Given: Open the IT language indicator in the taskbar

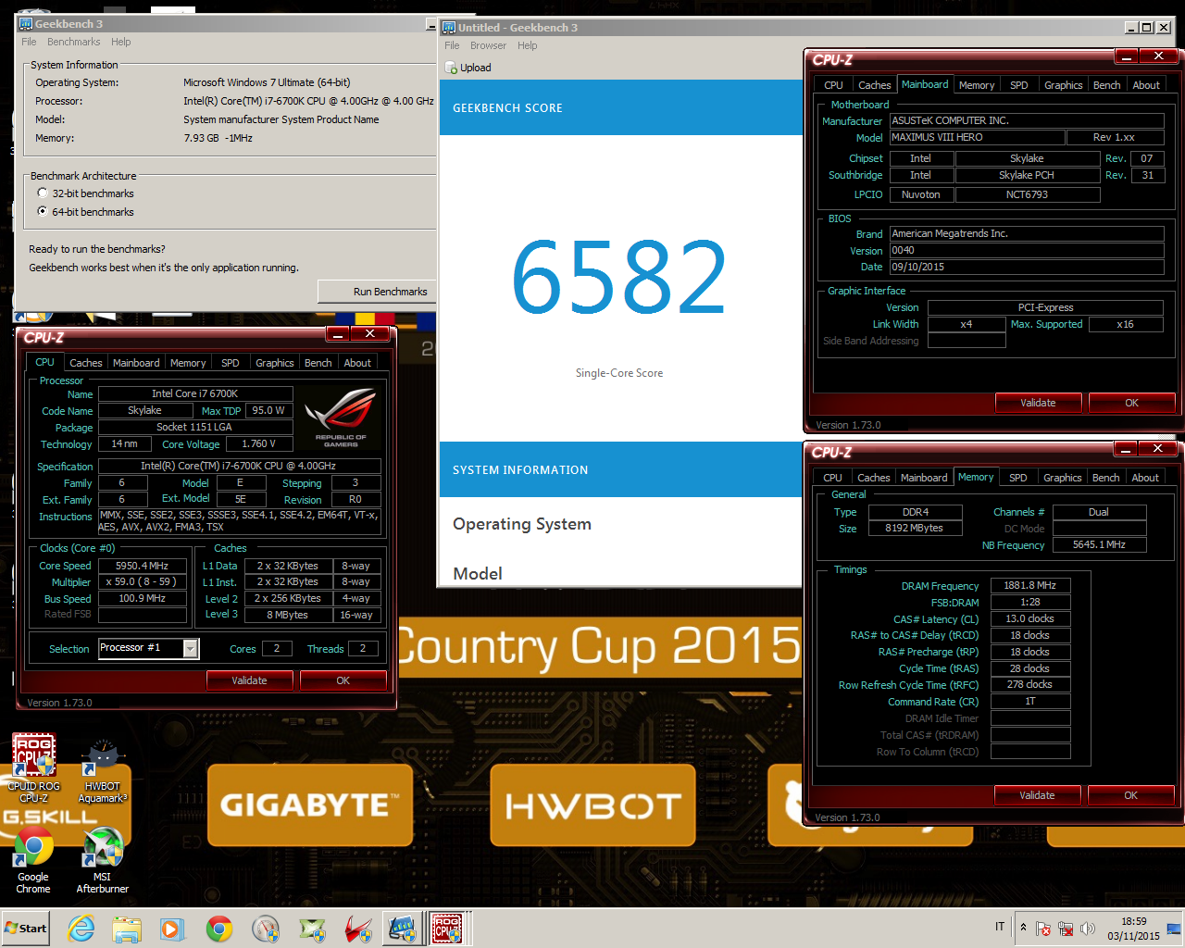Looking at the screenshot, I should (1000, 927).
